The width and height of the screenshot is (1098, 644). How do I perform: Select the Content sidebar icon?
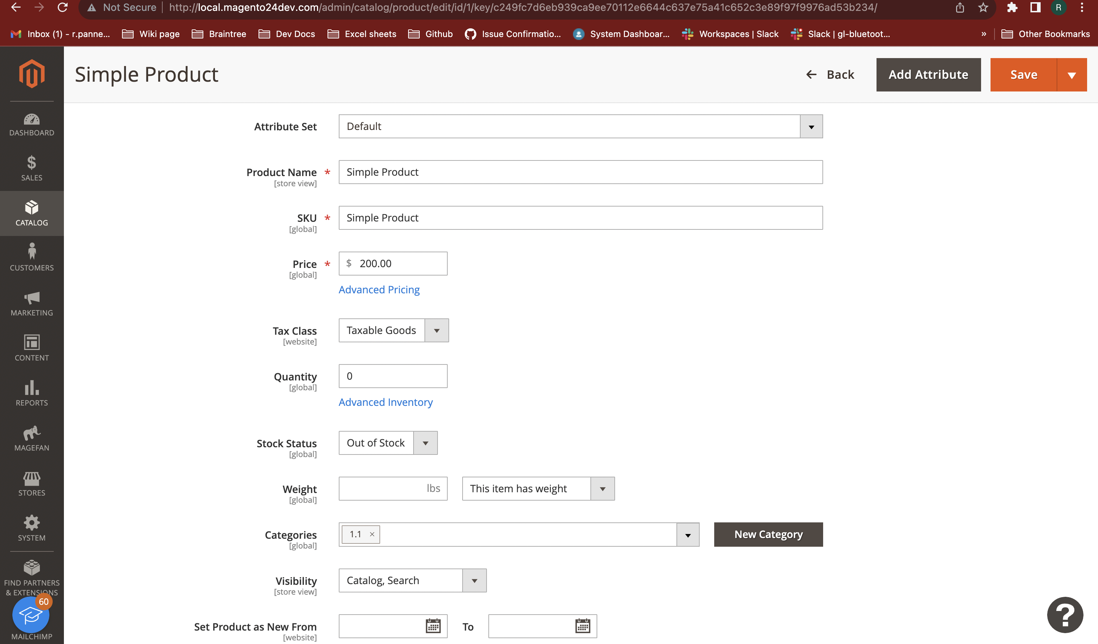click(31, 348)
